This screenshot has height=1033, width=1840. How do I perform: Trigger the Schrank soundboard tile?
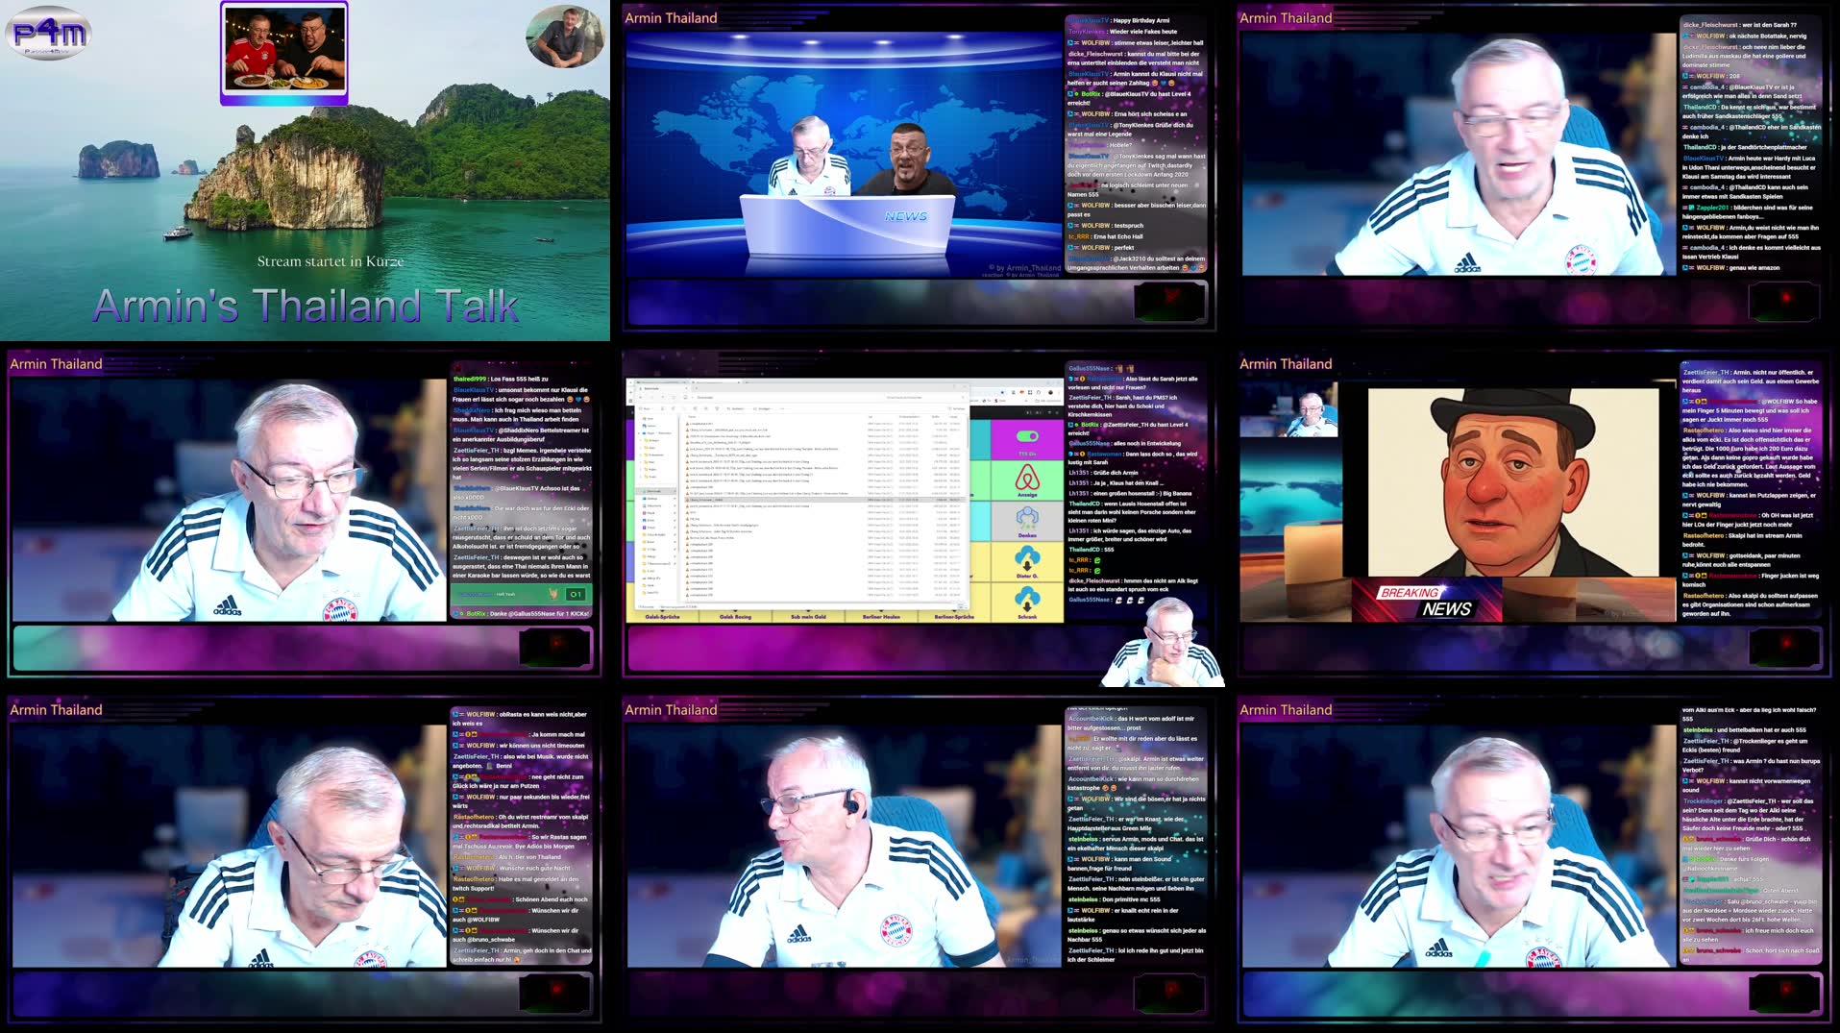click(1027, 603)
